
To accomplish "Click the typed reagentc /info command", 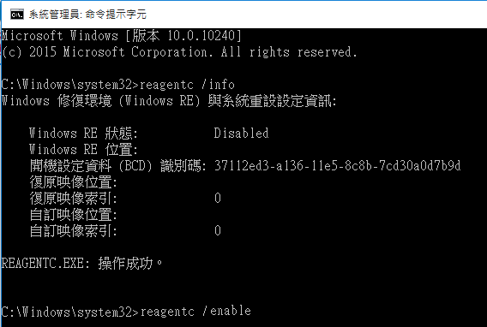I will 187,85.
